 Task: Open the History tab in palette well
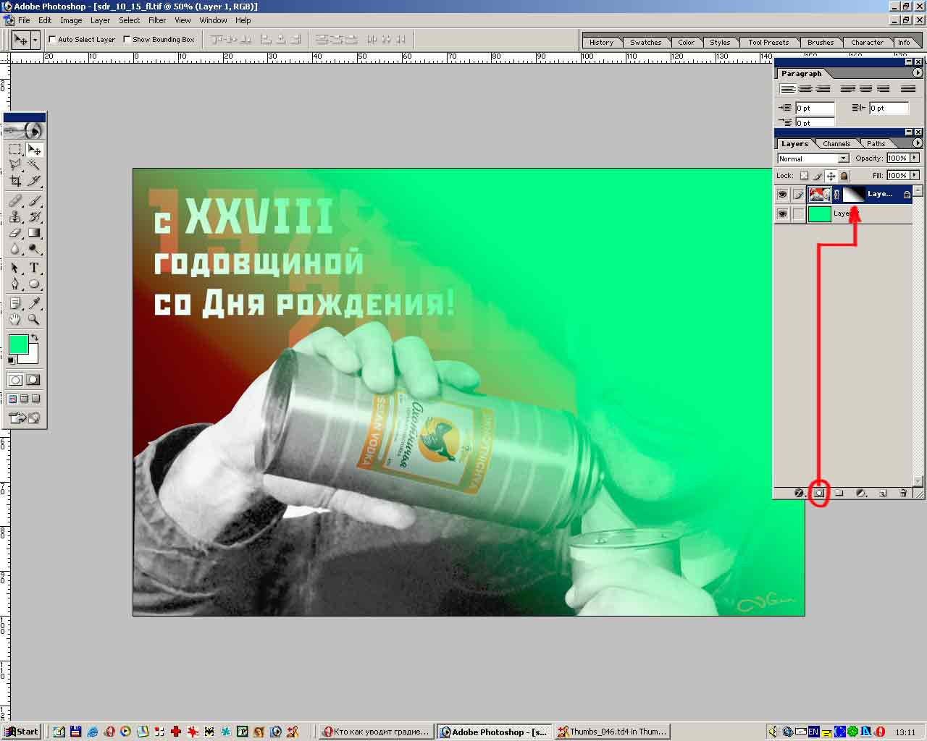(x=601, y=42)
